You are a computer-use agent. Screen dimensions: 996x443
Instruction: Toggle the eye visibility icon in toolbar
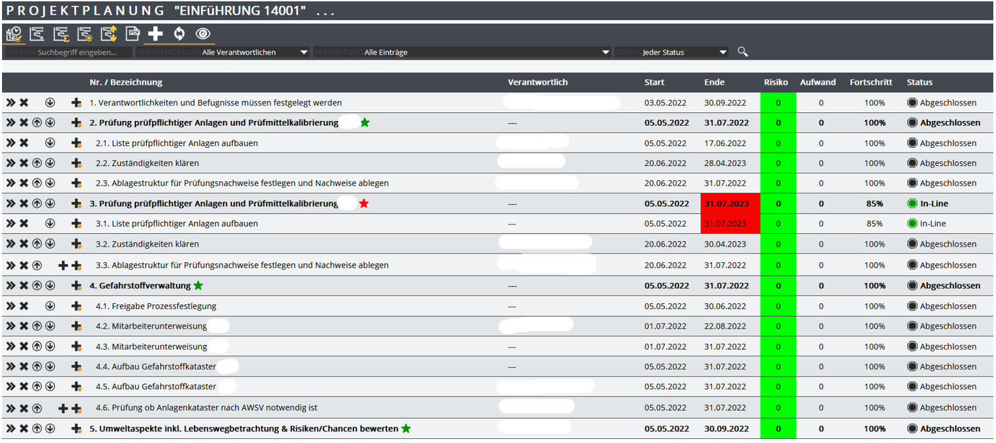click(x=203, y=34)
